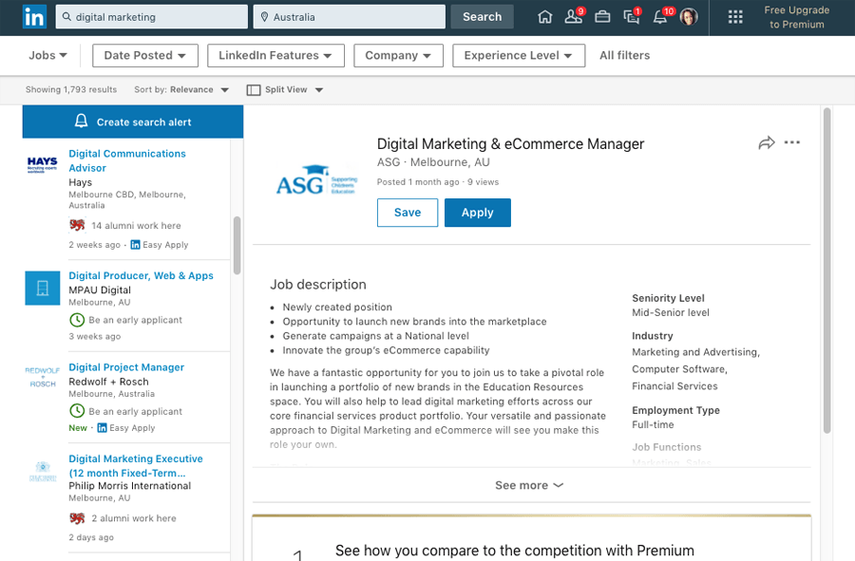
Task: Click the job list scrollbar
Action: click(x=237, y=245)
